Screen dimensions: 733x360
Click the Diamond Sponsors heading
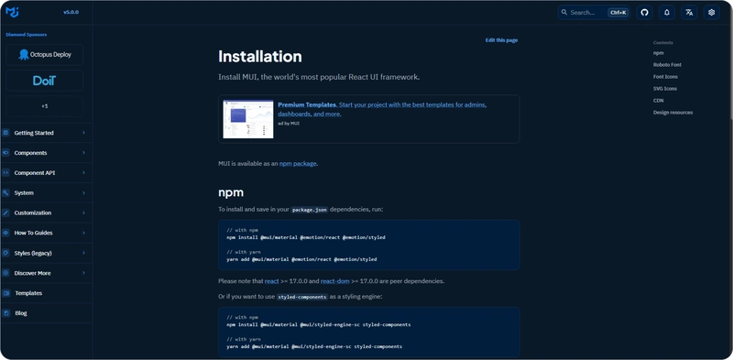[27, 35]
